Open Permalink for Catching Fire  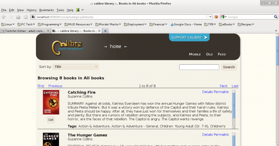(221, 92)
